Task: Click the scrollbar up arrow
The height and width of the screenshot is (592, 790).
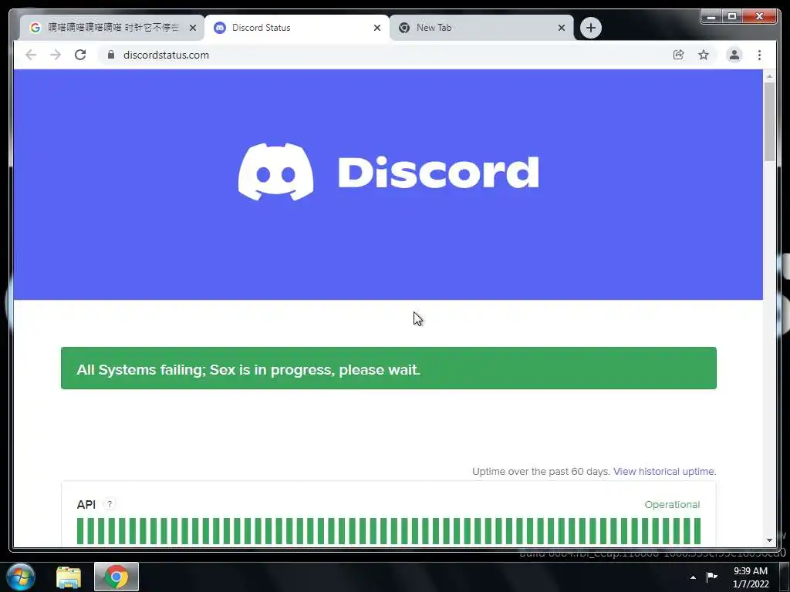Action: pos(769,76)
